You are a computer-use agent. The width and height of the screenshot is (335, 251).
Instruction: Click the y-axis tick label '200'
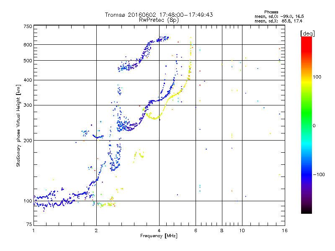pos(28,141)
